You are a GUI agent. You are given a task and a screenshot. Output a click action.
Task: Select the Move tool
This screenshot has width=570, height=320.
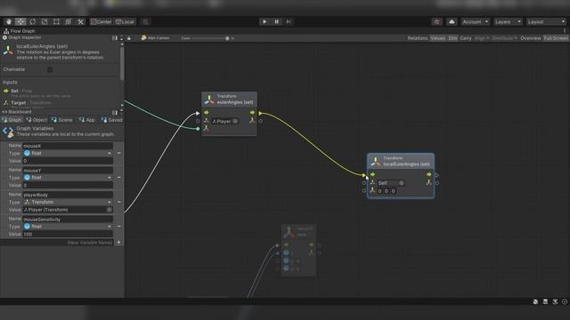click(x=20, y=21)
